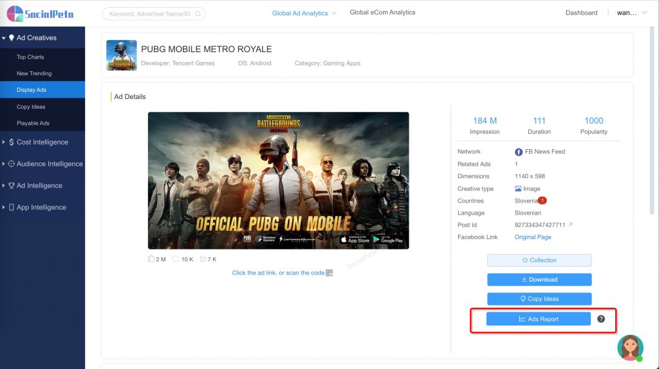Open the Dashboard link
The height and width of the screenshot is (369, 659).
[x=581, y=13]
